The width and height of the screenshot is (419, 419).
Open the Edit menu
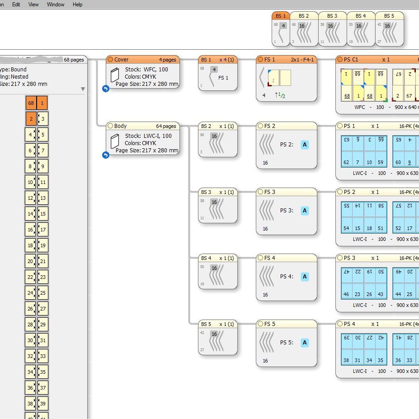[16, 5]
